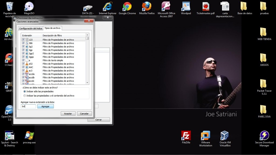This screenshot has width=276, height=155.
Task: Select 'Indizar las propiedades y el contenido'
Action: click(x=25, y=96)
